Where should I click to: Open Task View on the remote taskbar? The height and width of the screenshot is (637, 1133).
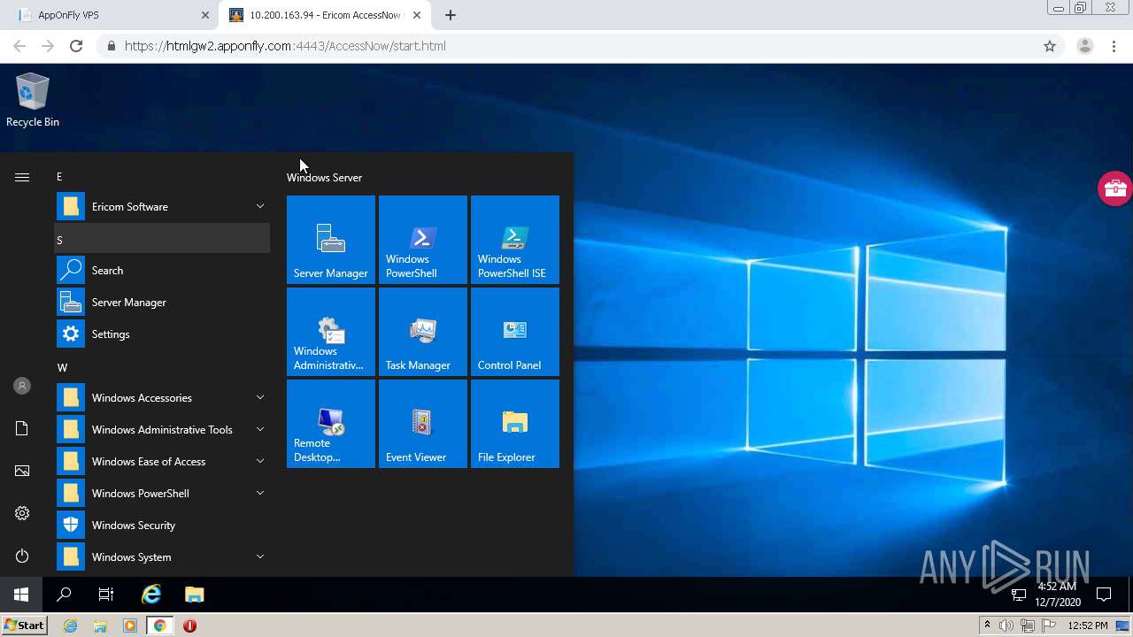(106, 595)
